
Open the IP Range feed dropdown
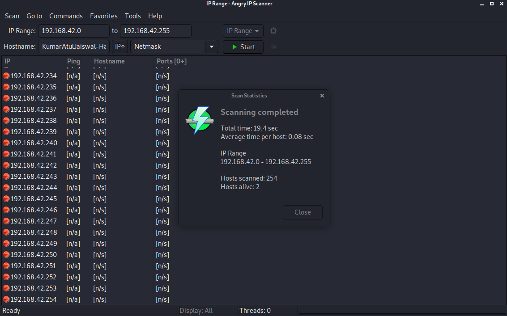point(243,31)
